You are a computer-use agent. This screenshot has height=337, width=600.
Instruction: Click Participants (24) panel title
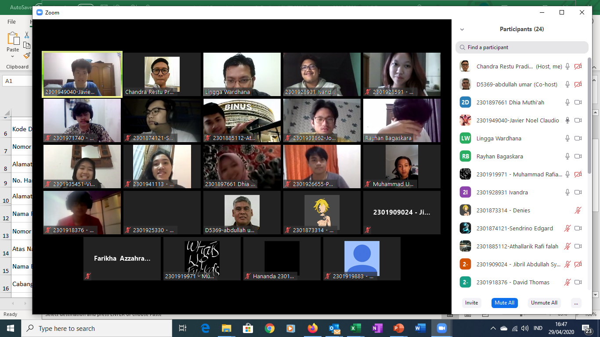(x=522, y=29)
